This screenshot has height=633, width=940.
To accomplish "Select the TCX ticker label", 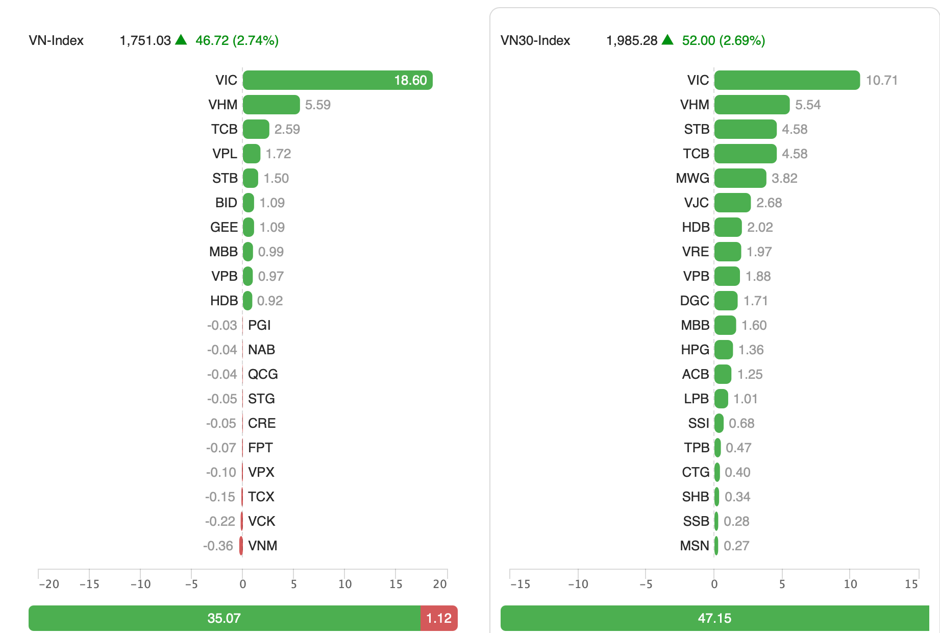I will (x=261, y=497).
